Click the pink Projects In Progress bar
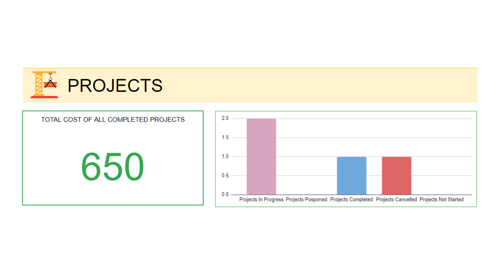 click(x=261, y=157)
